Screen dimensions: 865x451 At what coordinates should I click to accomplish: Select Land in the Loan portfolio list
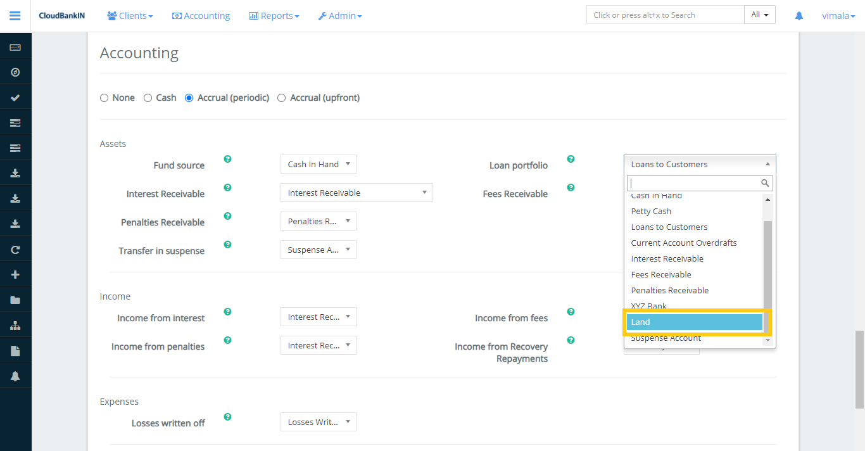pyautogui.click(x=695, y=322)
